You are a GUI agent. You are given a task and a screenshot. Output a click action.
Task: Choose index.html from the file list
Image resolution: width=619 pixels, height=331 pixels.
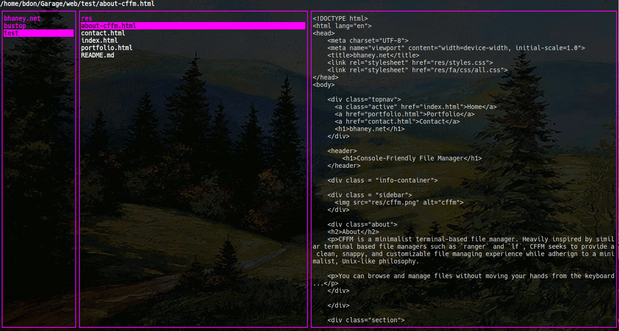pos(99,41)
